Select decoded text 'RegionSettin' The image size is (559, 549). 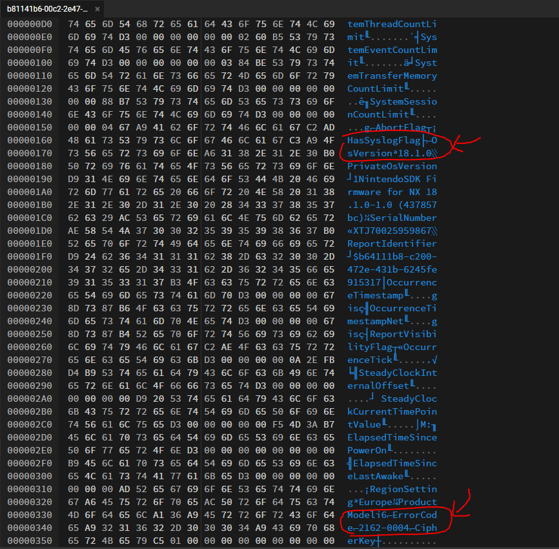pos(403,489)
